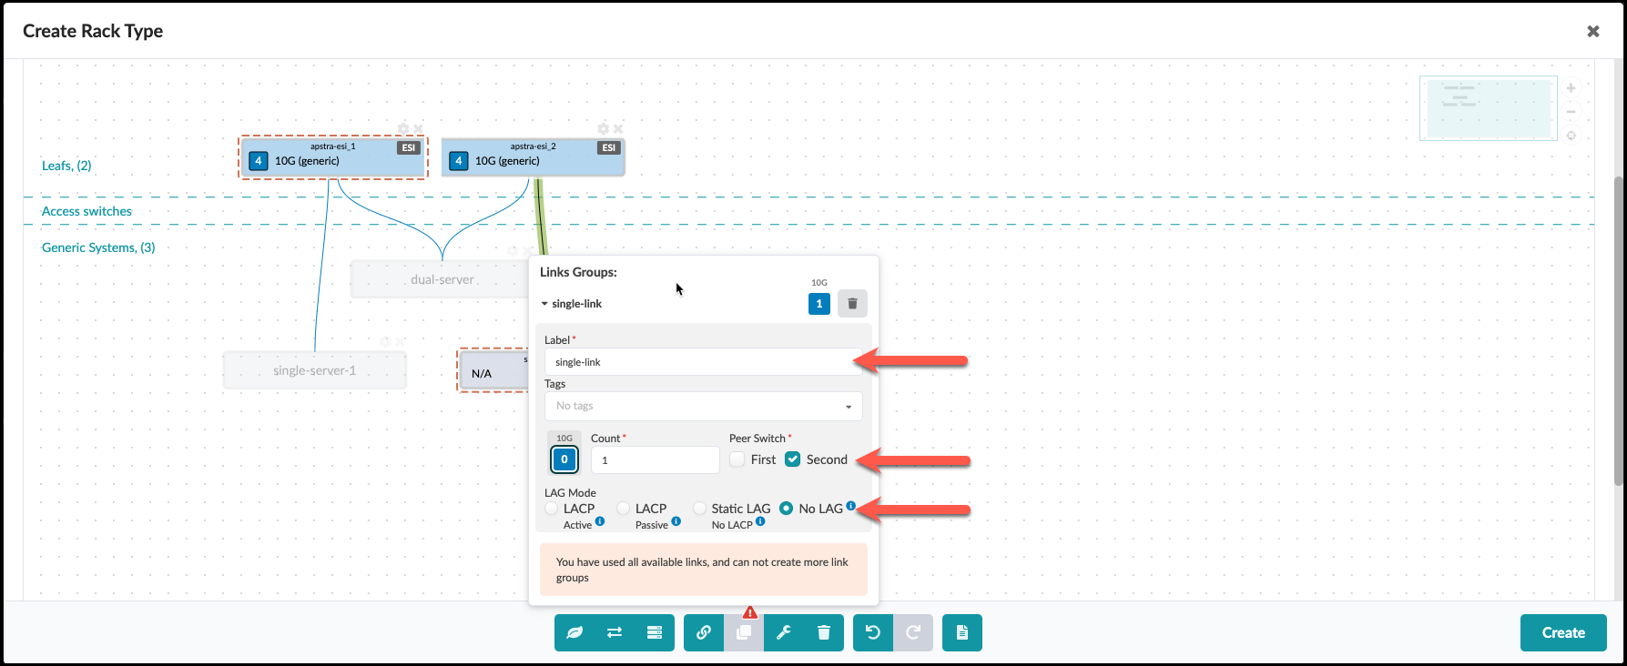Select the apstra-esi_1 leaf node
This screenshot has height=666, width=1627.
pyautogui.click(x=333, y=158)
